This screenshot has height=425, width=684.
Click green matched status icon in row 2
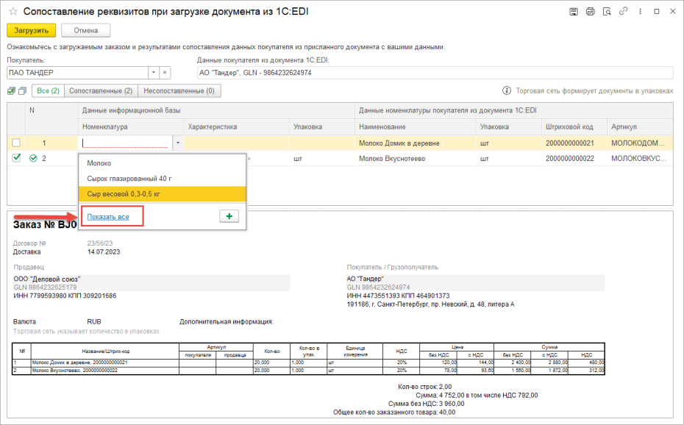(x=33, y=158)
